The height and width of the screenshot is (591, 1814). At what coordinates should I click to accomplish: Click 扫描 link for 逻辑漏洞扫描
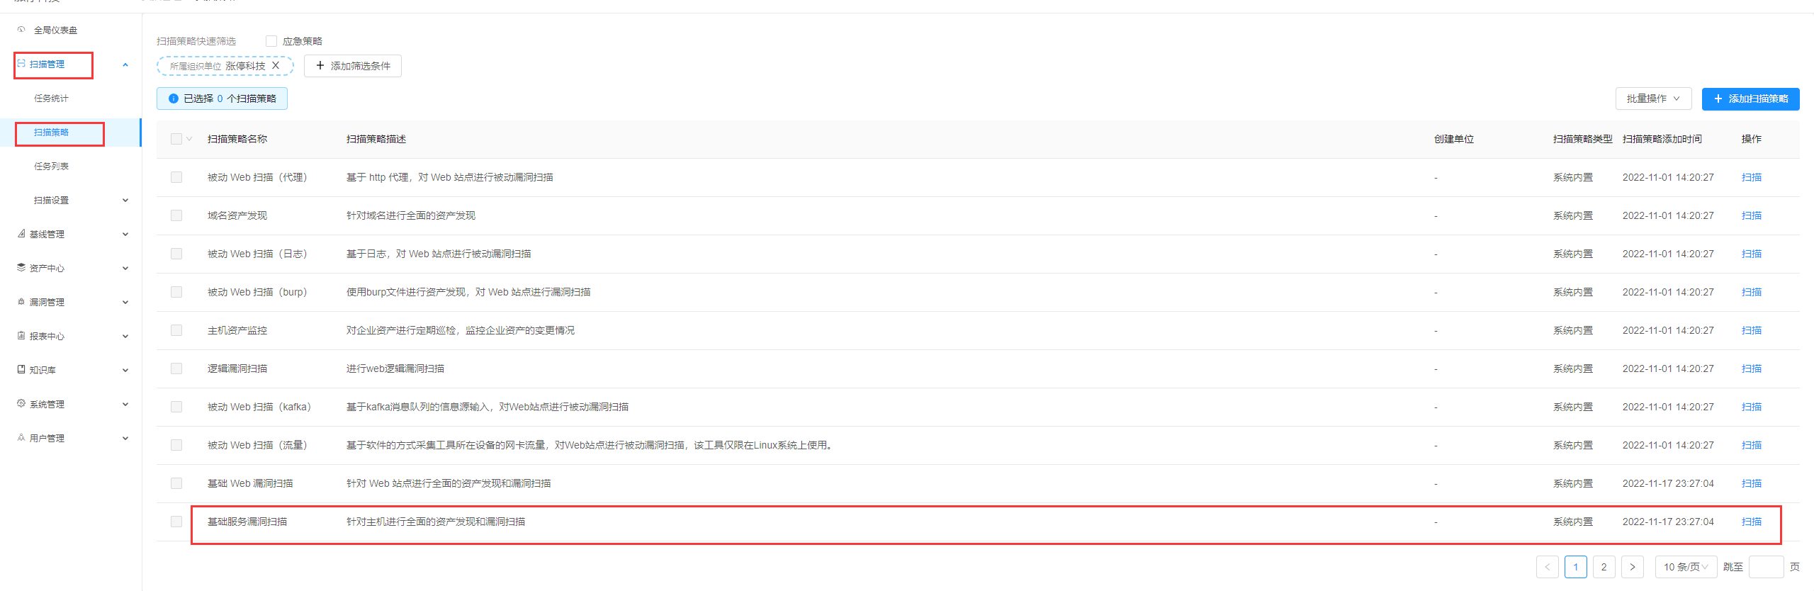click(1751, 368)
